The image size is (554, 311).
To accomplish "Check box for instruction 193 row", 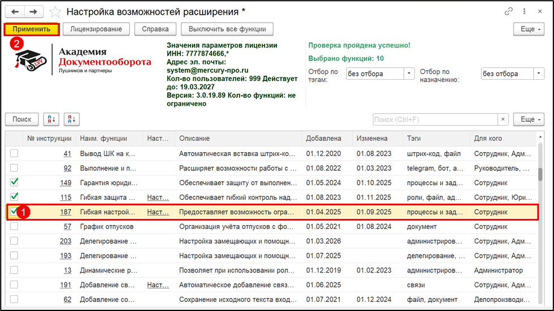I will tap(14, 255).
